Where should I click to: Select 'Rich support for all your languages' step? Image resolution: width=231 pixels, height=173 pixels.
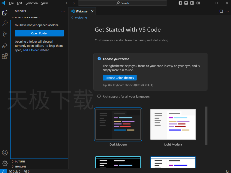[x=99, y=97]
